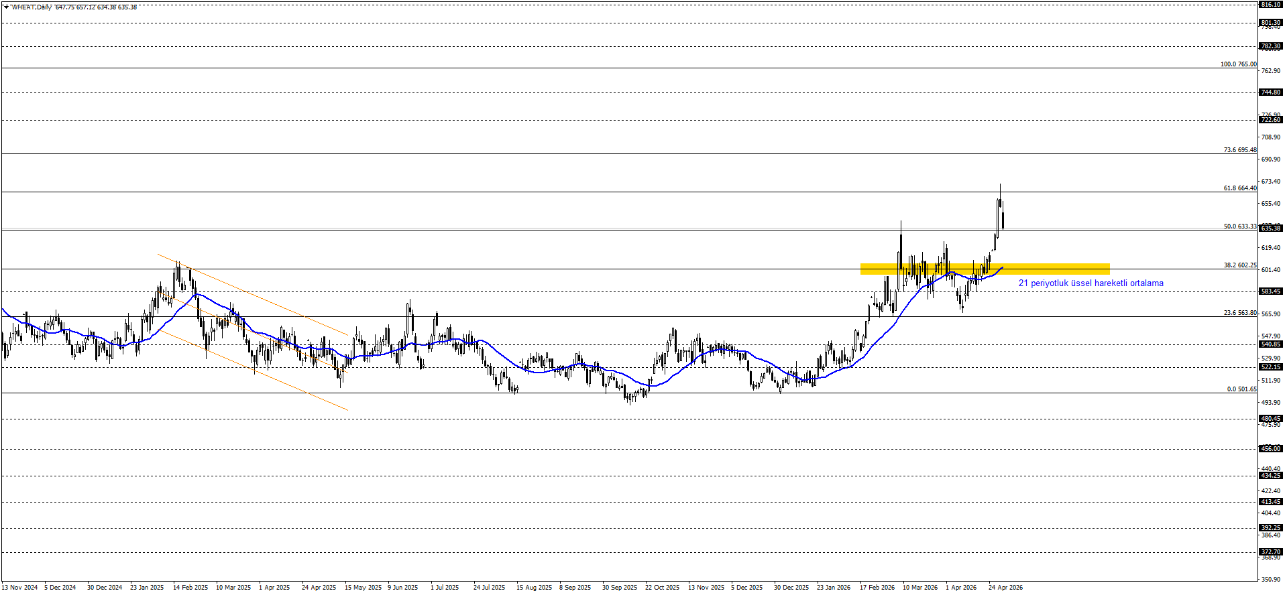Click the Fibonacci label '100.0 765.00'
This screenshot has width=1285, height=595.
pos(1238,64)
